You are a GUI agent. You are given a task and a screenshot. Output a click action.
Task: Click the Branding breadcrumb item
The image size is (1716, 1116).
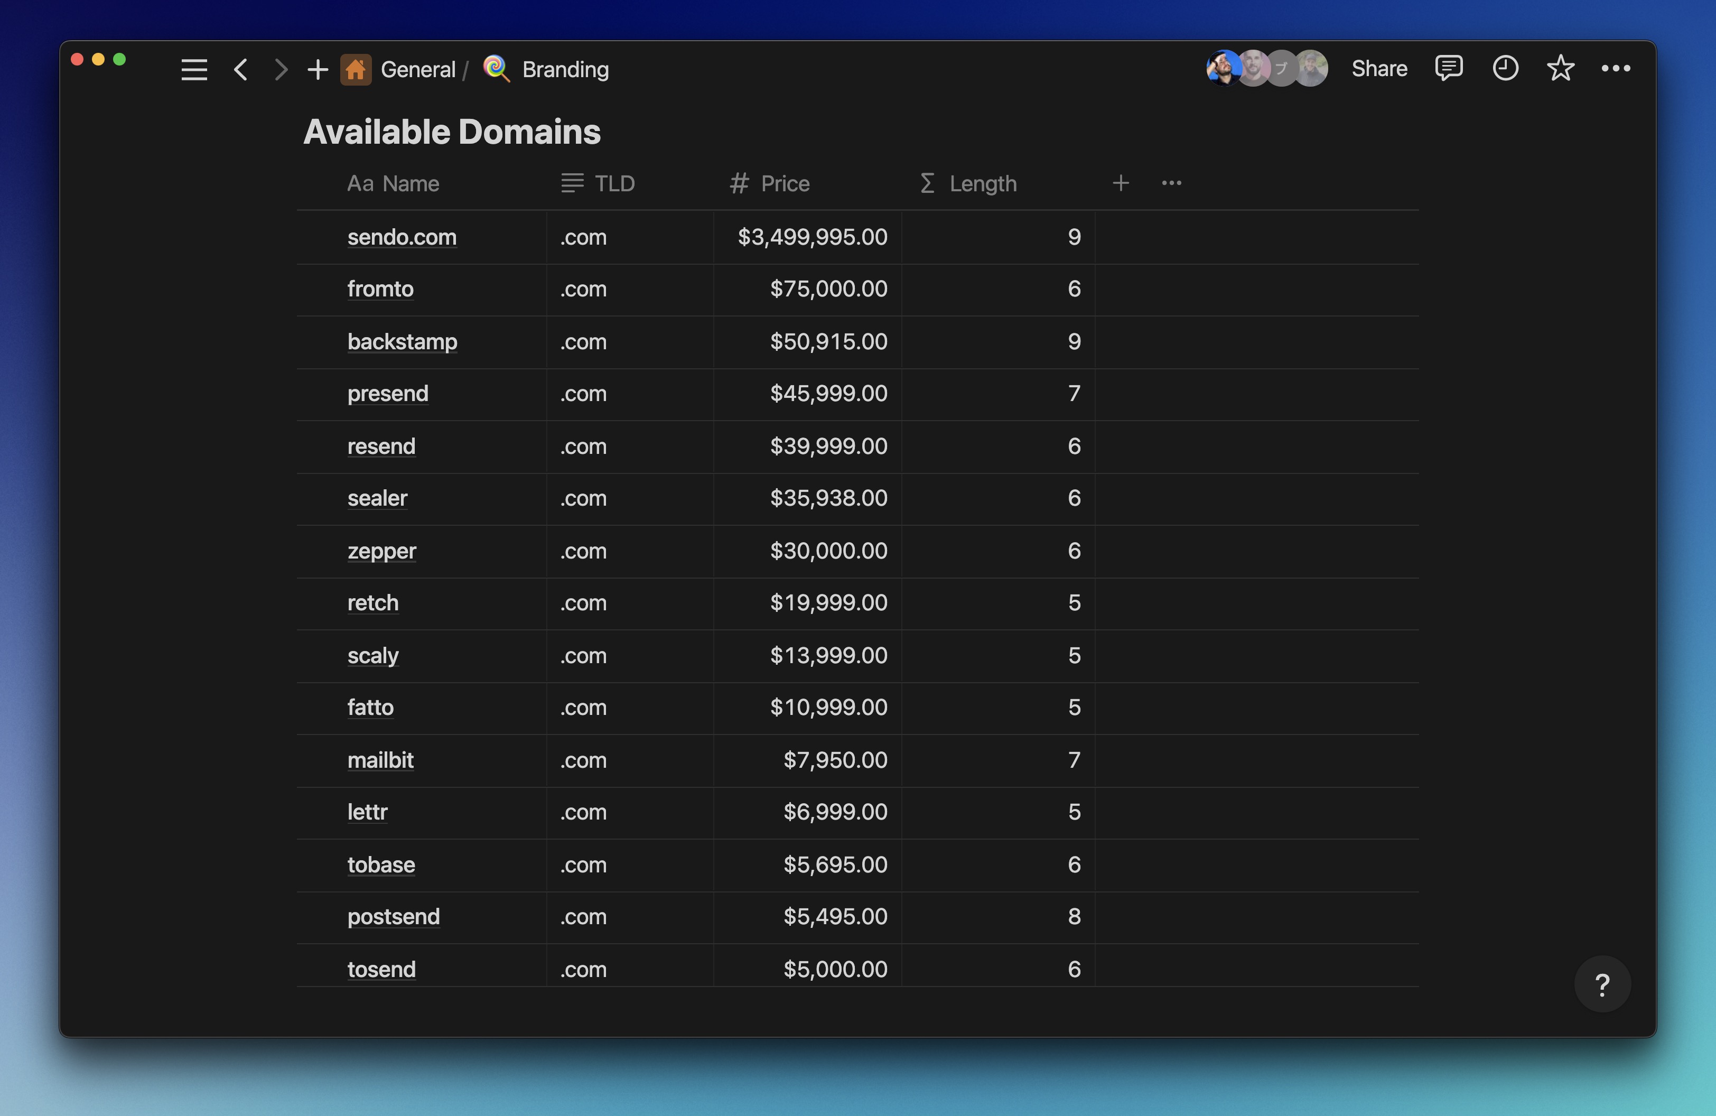tap(565, 70)
